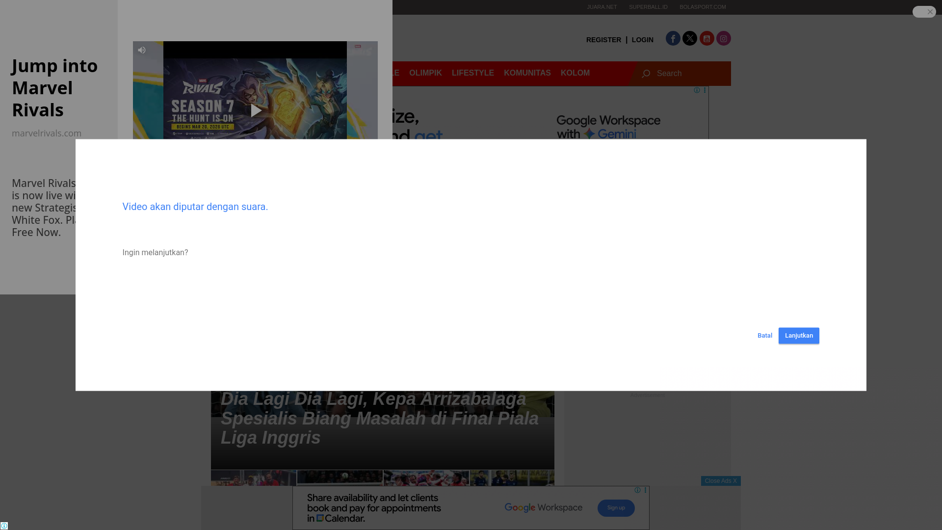Click the Close Ads X button
This screenshot has width=942, height=530.
tap(721, 481)
